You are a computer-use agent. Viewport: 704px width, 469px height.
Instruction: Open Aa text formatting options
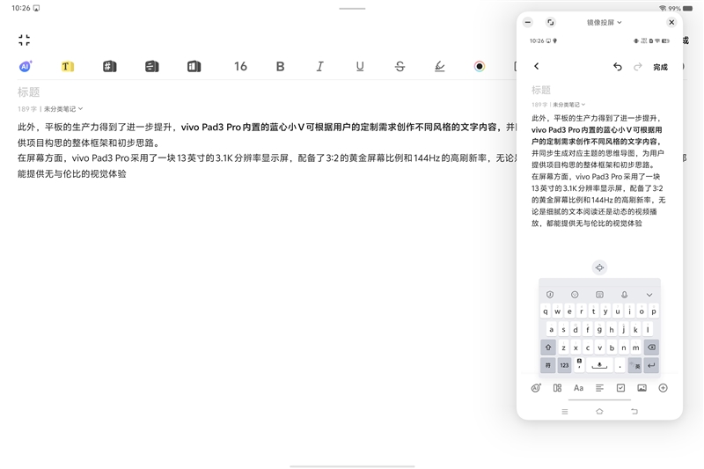[578, 388]
